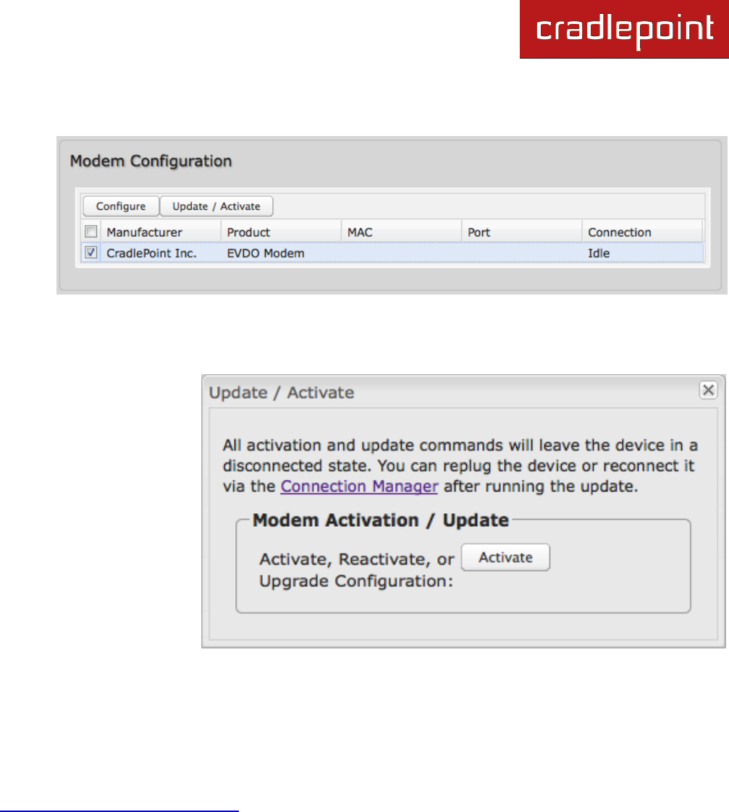Close the Update / Activate dialog

tap(708, 390)
